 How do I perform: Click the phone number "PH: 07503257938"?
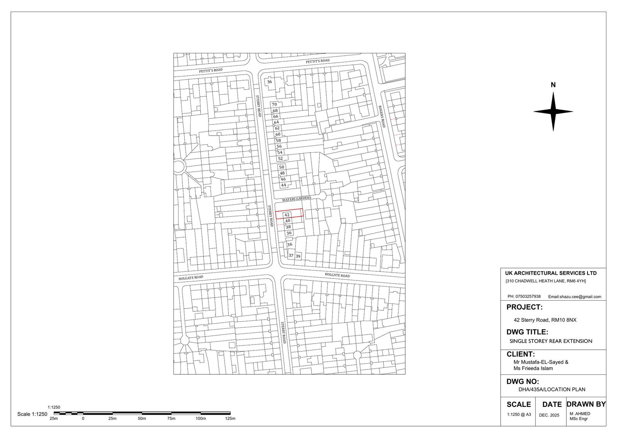[x=524, y=297]
